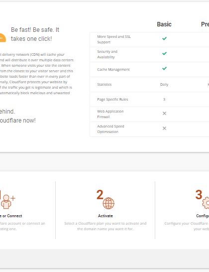Click the CDN description paragraph
The image size is (209, 272).
36,74
